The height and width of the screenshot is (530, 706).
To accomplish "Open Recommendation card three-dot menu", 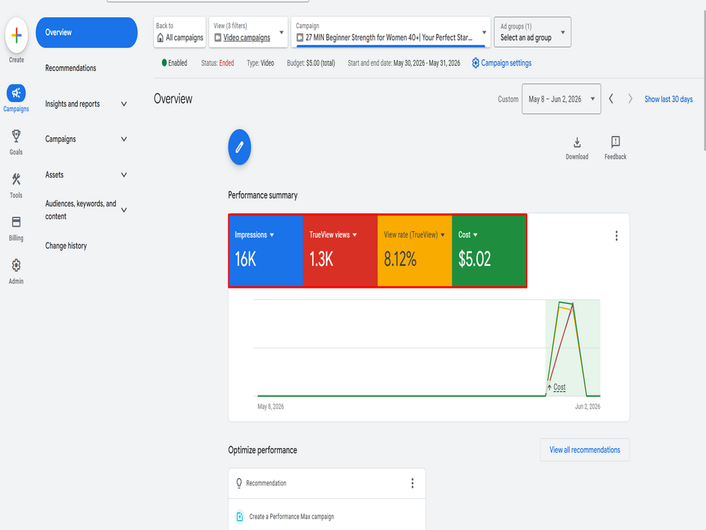I will tap(412, 483).
